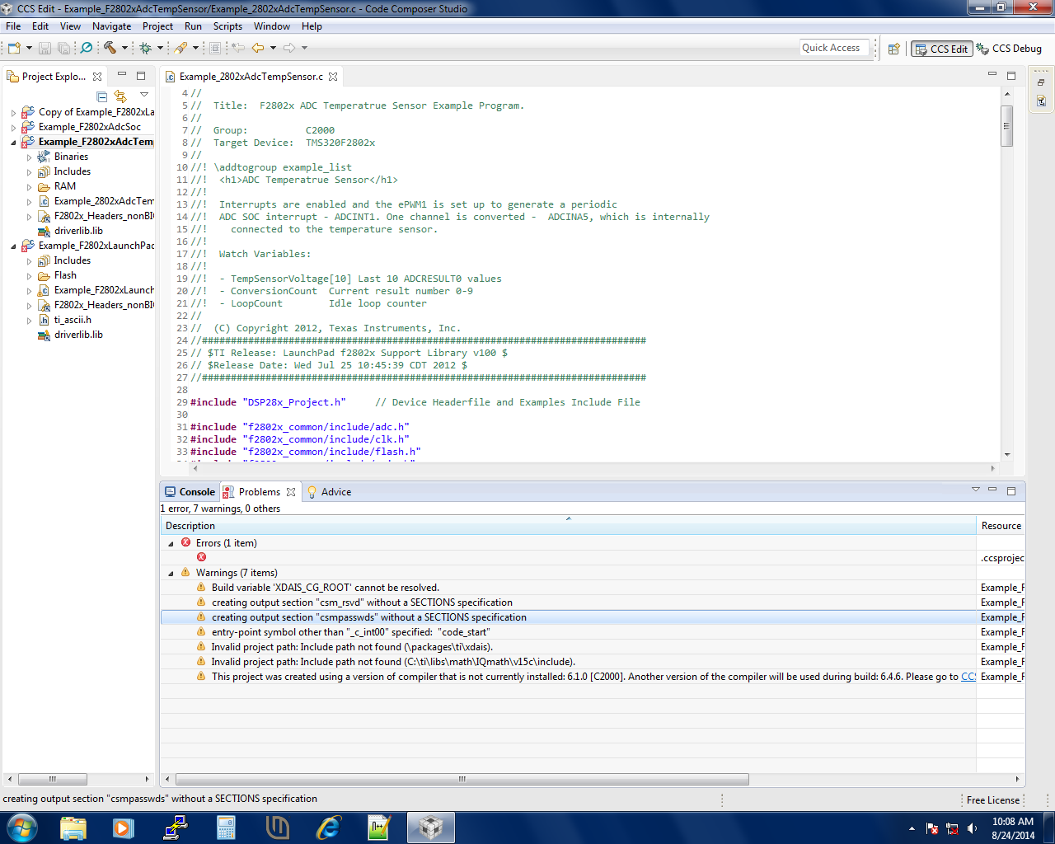Click the Outline icon in right trim bar
1055x844 pixels.
click(1041, 101)
